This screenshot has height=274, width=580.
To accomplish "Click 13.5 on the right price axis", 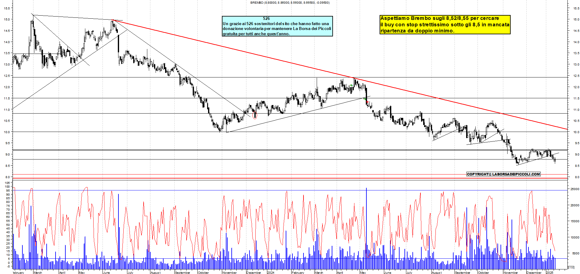I will pos(576,53).
